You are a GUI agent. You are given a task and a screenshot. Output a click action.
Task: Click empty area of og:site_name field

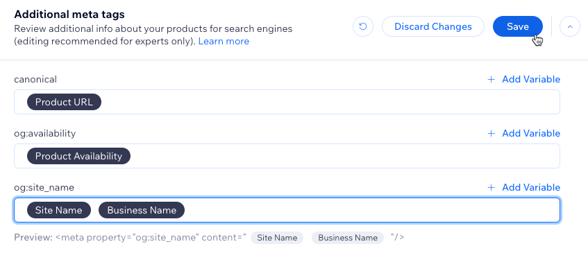(371, 210)
